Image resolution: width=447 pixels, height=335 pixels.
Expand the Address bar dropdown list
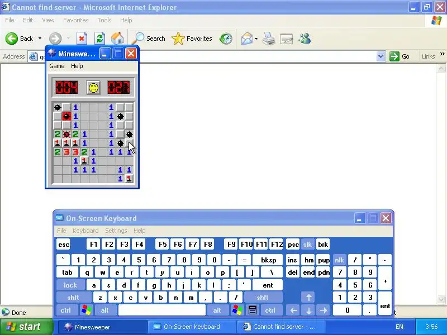coord(381,56)
